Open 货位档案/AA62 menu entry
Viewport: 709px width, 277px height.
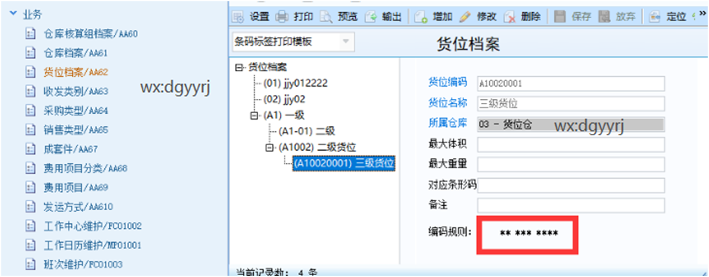(76, 72)
